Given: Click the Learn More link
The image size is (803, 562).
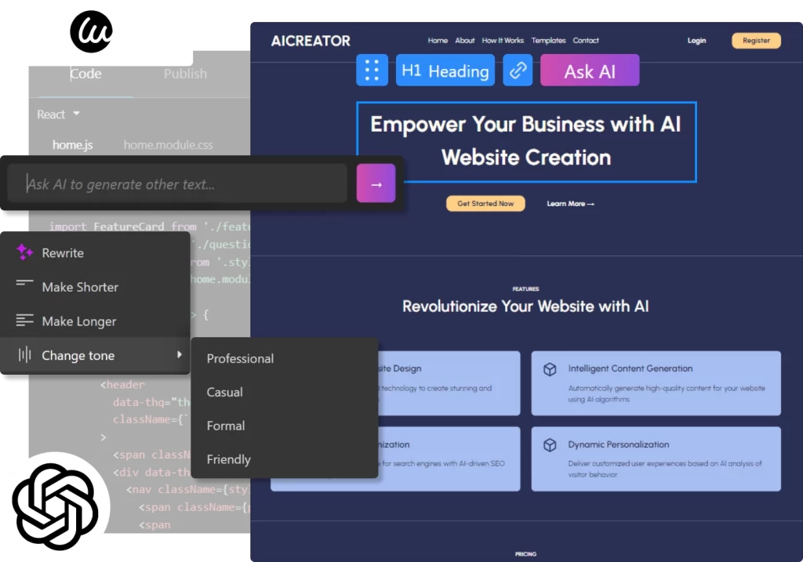Looking at the screenshot, I should click(571, 204).
